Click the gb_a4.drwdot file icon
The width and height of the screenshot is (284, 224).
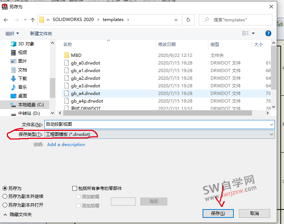click(67, 93)
